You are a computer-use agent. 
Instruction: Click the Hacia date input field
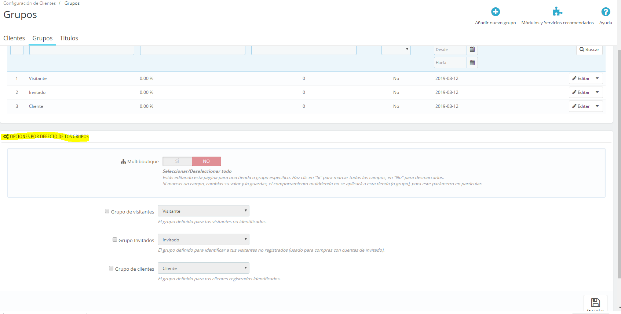click(x=450, y=63)
